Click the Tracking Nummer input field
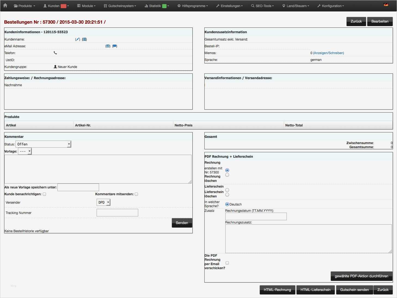The width and height of the screenshot is (397, 298). click(x=117, y=213)
